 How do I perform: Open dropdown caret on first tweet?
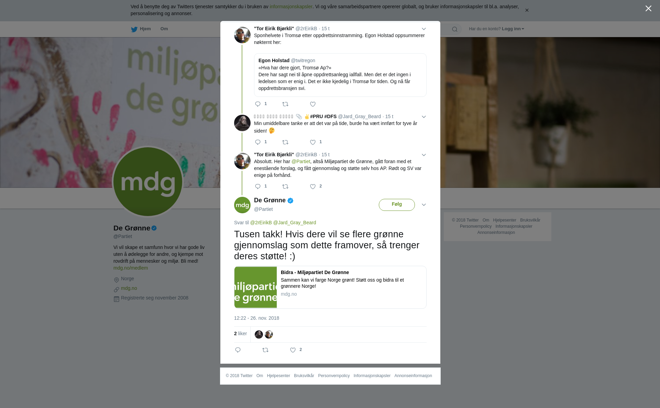(x=424, y=29)
